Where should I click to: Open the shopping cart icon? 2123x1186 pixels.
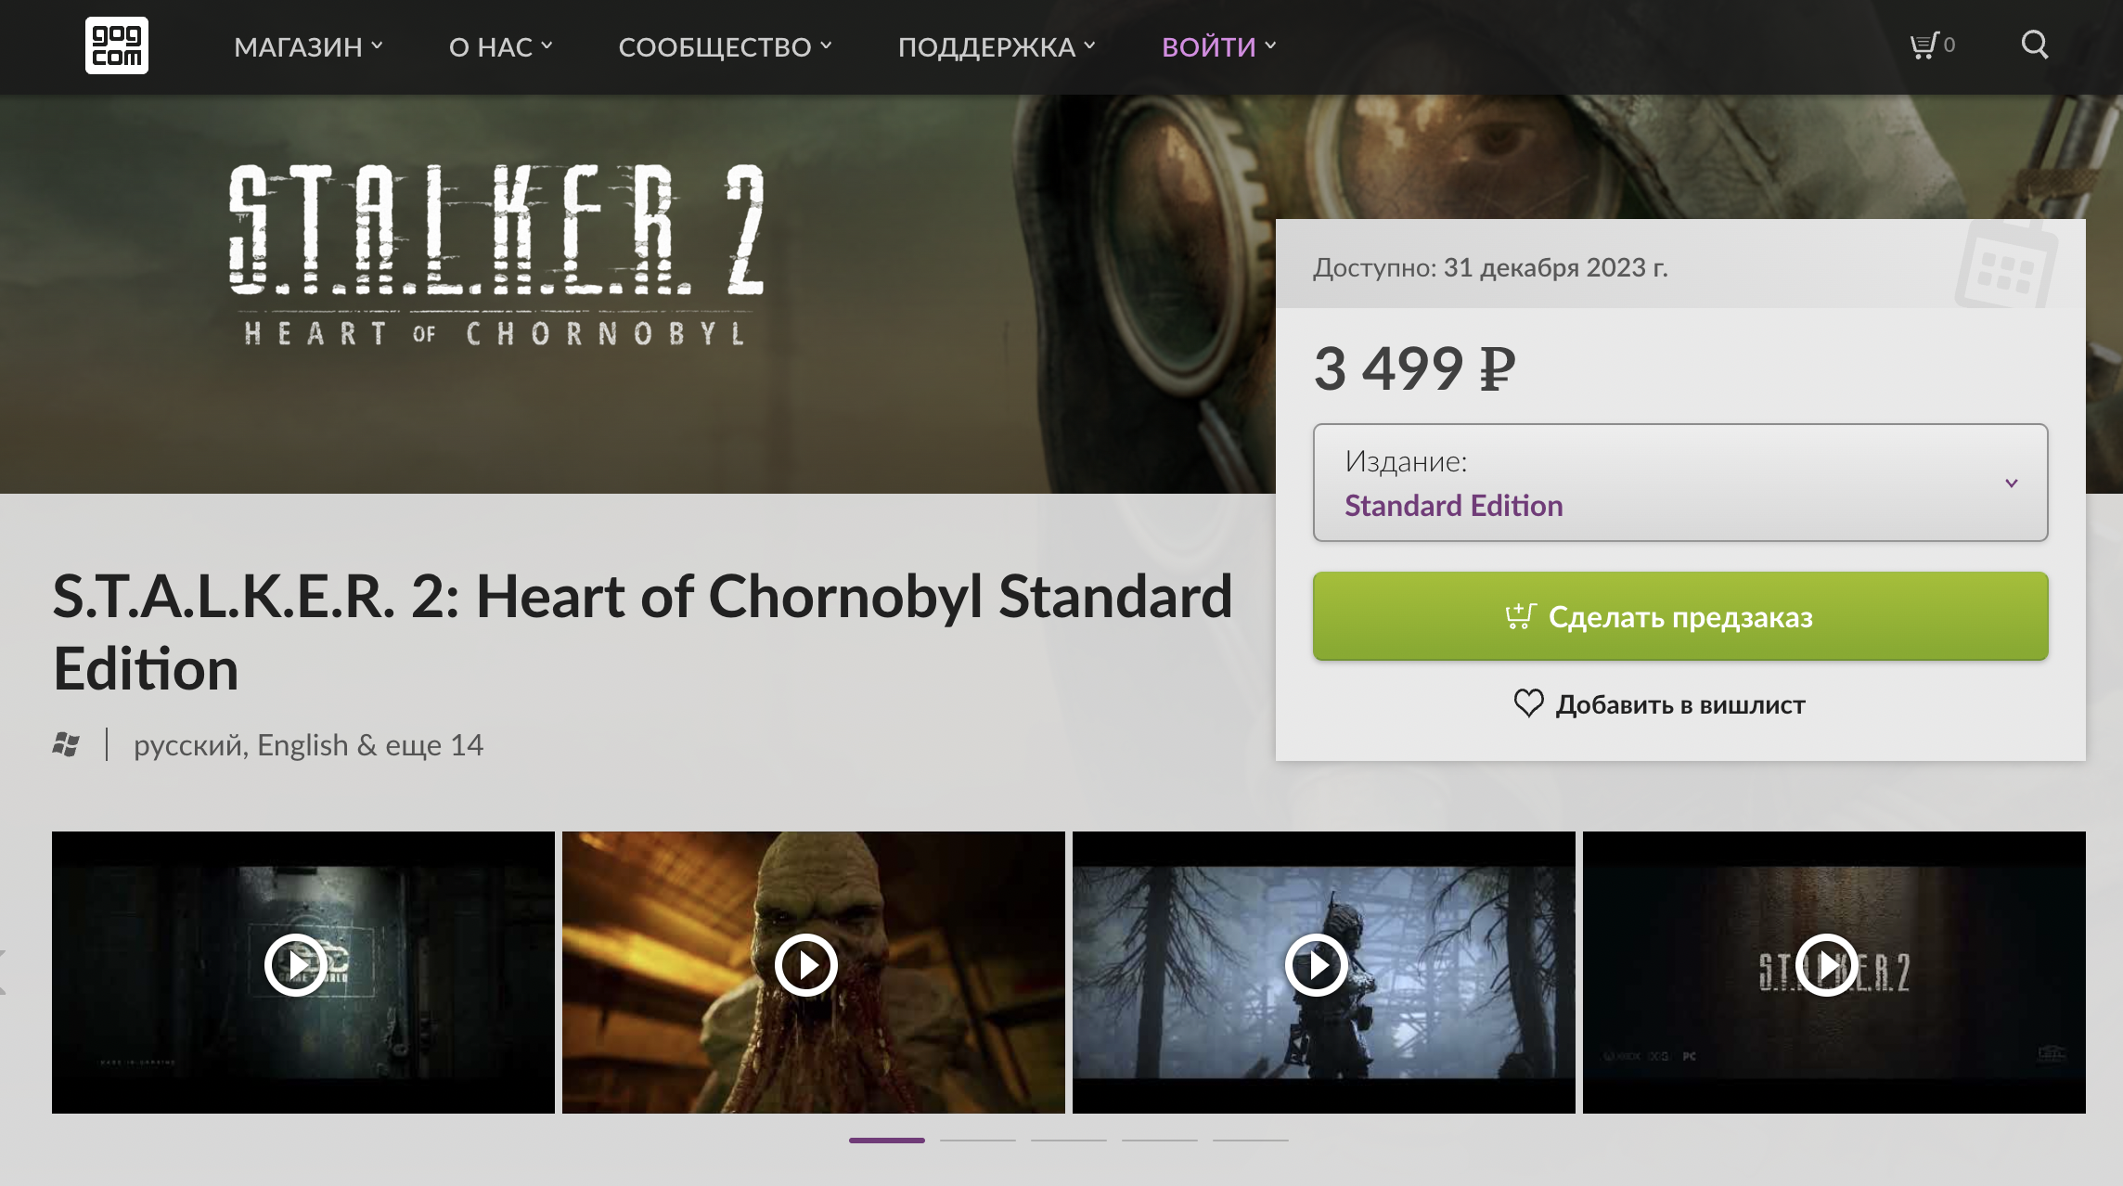point(1924,45)
